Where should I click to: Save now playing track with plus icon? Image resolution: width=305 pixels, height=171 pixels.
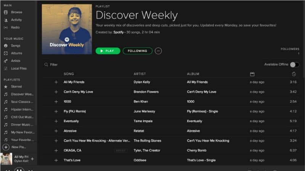(32, 159)
